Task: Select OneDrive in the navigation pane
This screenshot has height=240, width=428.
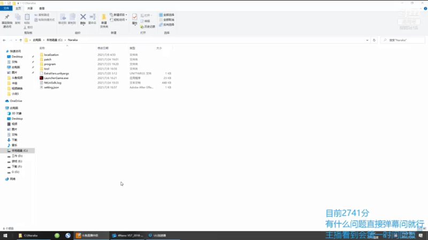Action: pos(16,101)
